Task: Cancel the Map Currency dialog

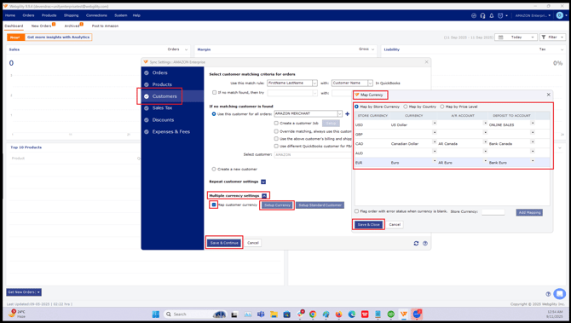Action: (x=395, y=225)
